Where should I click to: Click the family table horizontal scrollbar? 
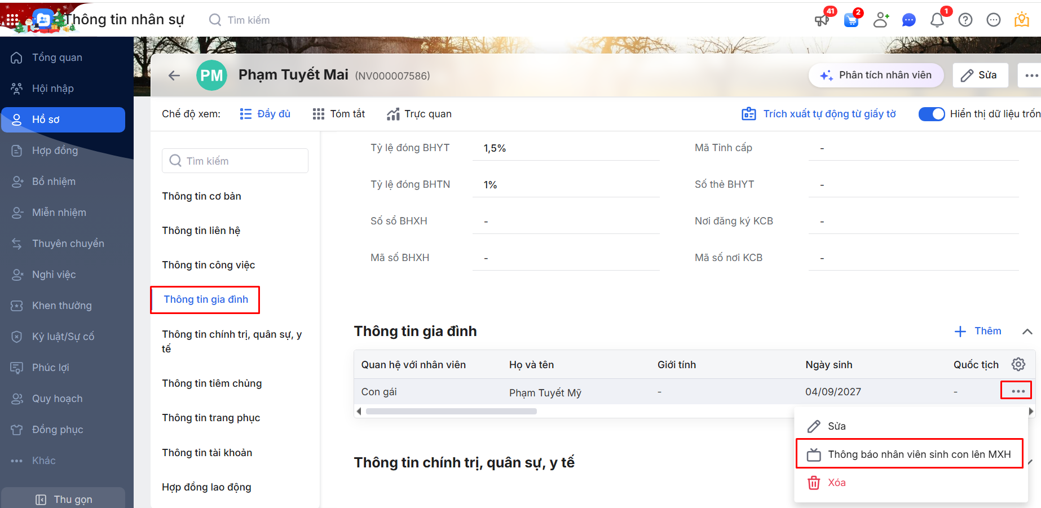click(451, 412)
